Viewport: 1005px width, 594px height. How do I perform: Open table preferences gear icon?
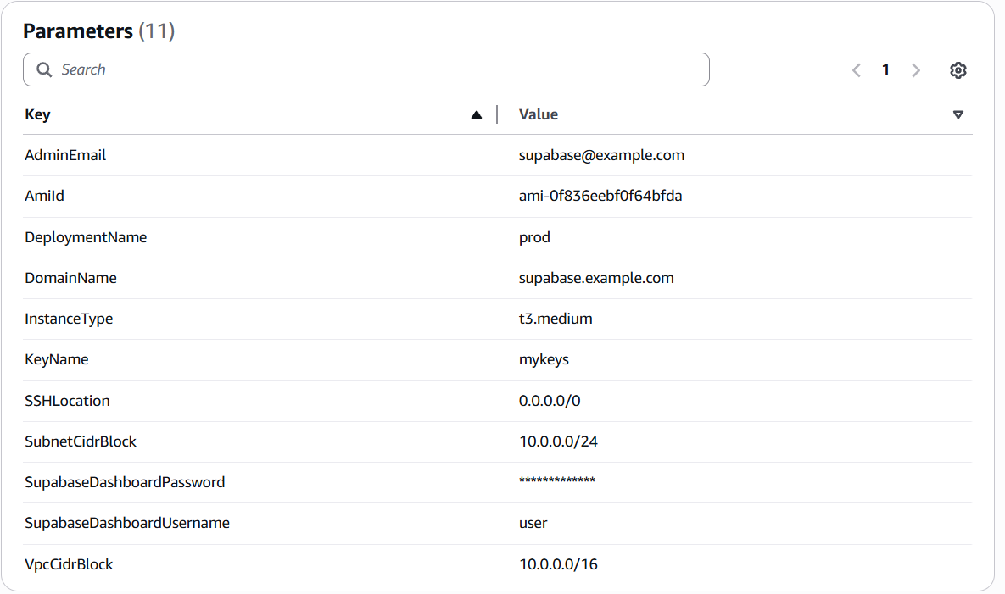coord(958,69)
